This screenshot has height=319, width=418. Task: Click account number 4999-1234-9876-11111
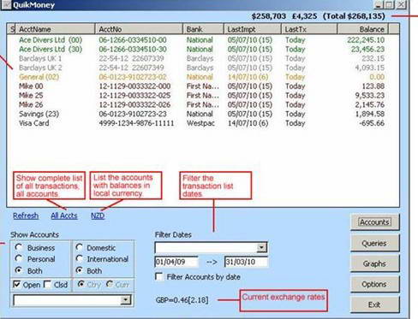pyautogui.click(x=136, y=123)
